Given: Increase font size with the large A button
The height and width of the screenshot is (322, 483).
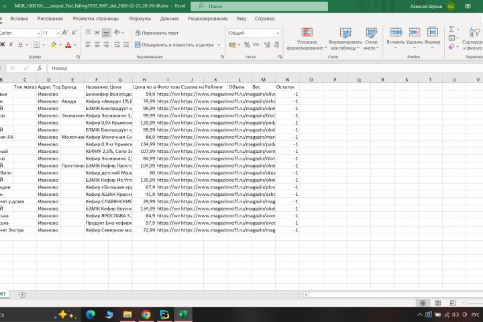Looking at the screenshot, I should point(64,33).
